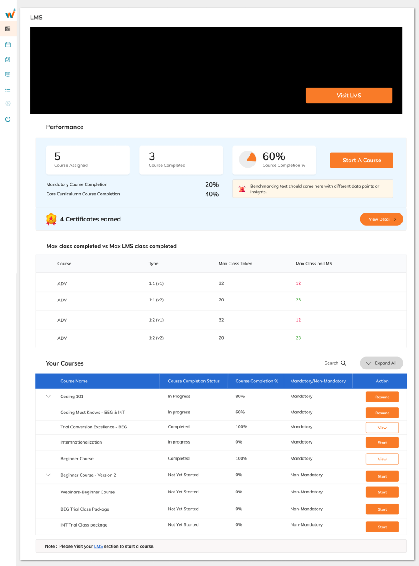Click the Type column header

(x=154, y=264)
